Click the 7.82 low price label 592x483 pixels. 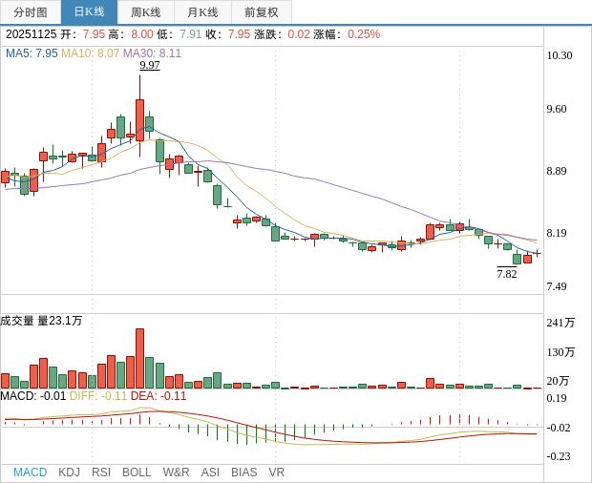point(507,273)
